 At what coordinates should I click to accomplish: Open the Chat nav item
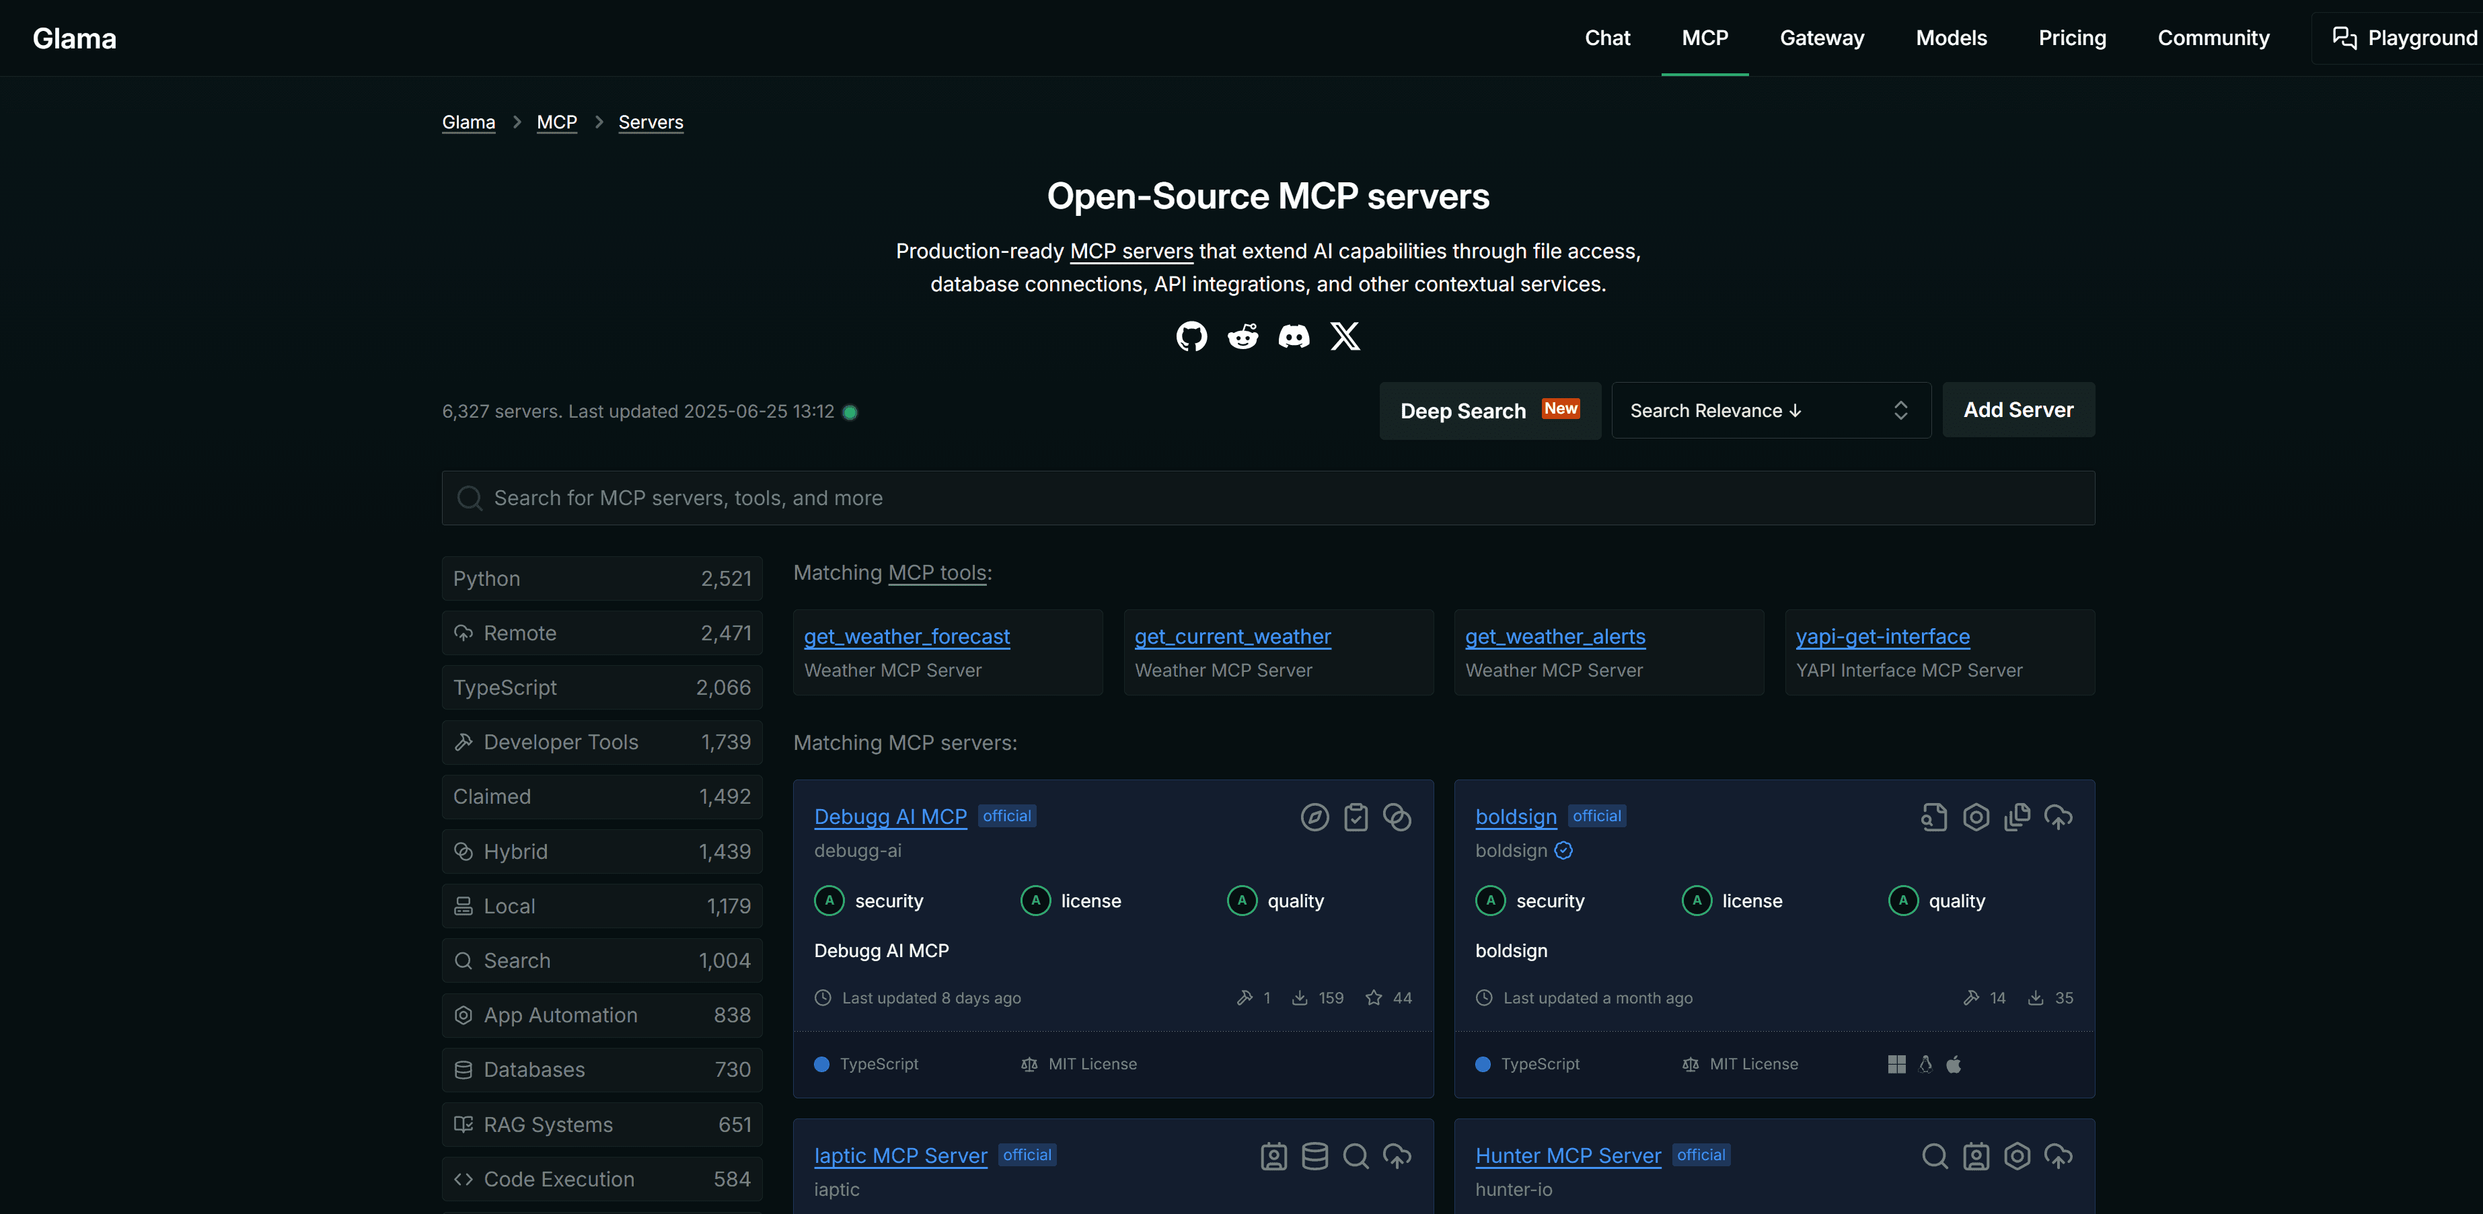click(1607, 38)
